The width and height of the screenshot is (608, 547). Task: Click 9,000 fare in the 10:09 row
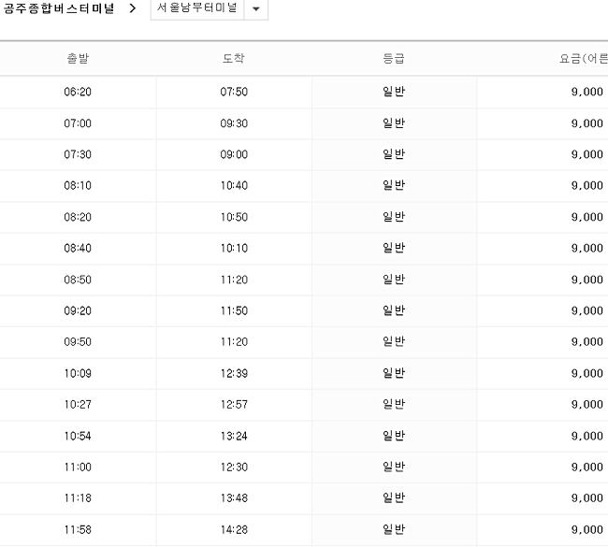pyautogui.click(x=587, y=373)
